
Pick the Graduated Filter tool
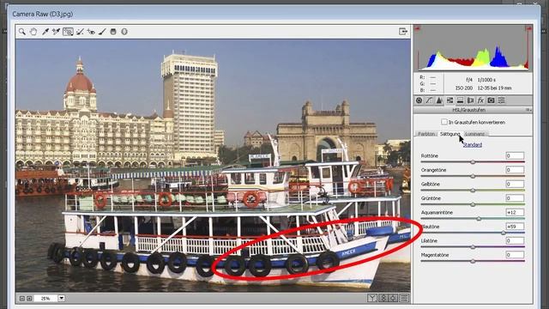113,32
